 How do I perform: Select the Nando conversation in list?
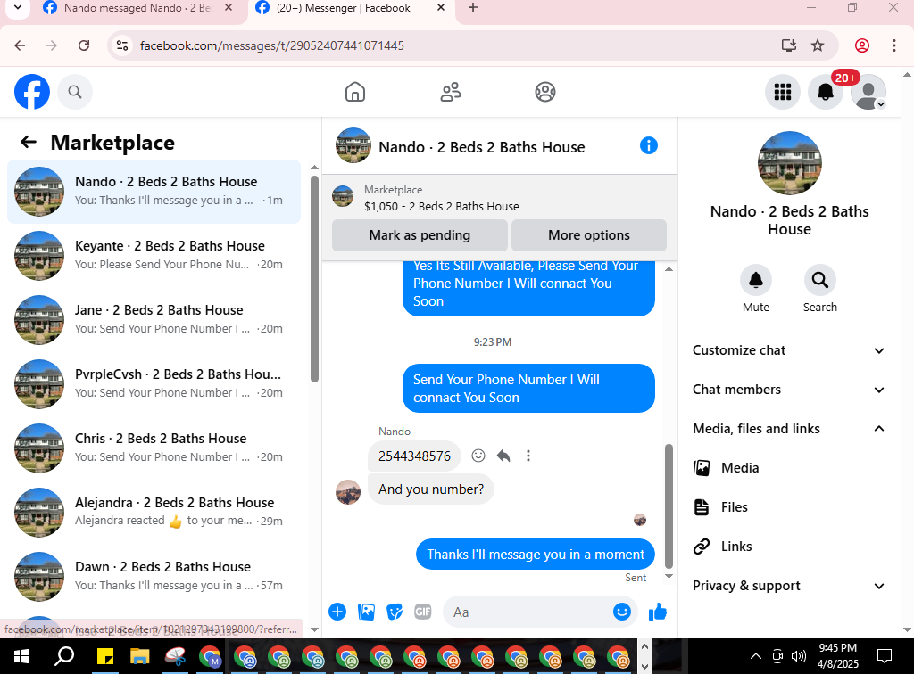coord(154,191)
